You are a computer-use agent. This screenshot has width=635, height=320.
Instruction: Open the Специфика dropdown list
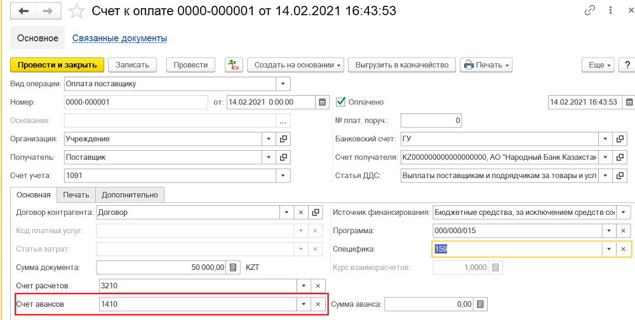610,249
